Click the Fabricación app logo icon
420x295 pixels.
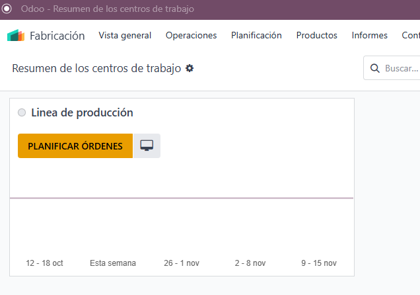pos(16,36)
